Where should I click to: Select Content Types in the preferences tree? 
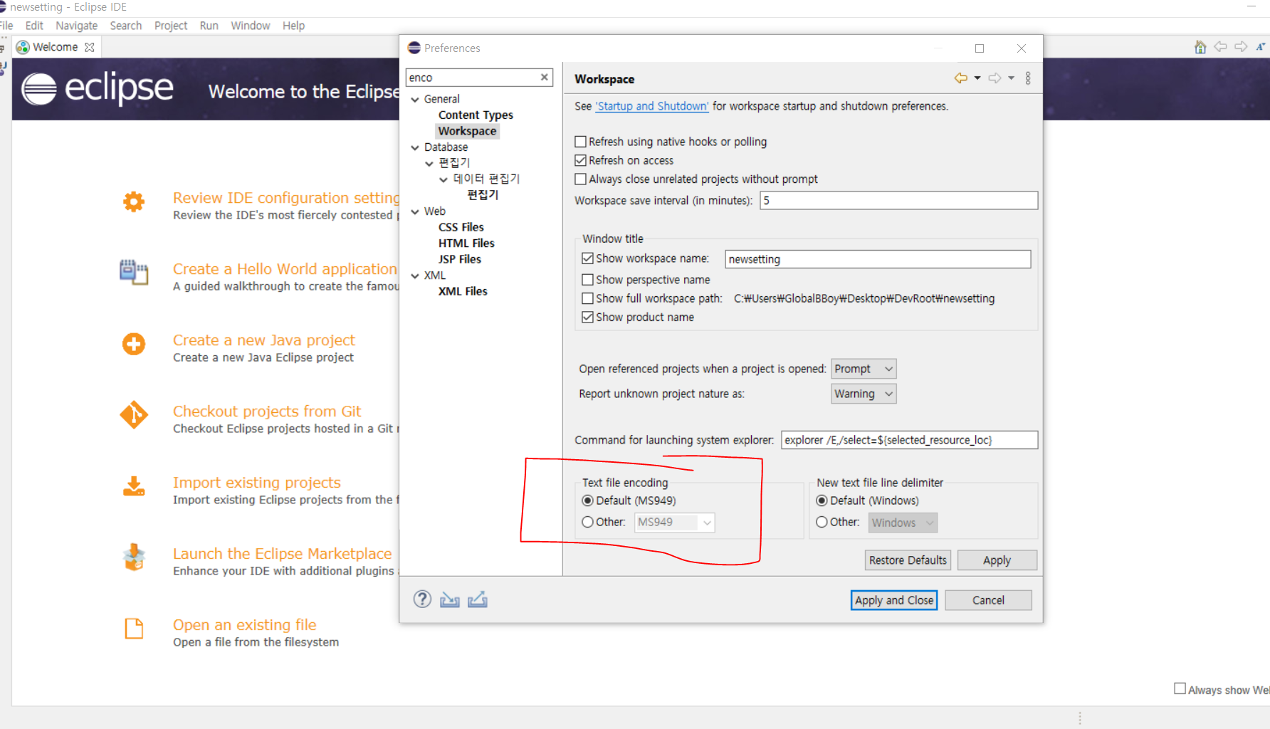[476, 115]
